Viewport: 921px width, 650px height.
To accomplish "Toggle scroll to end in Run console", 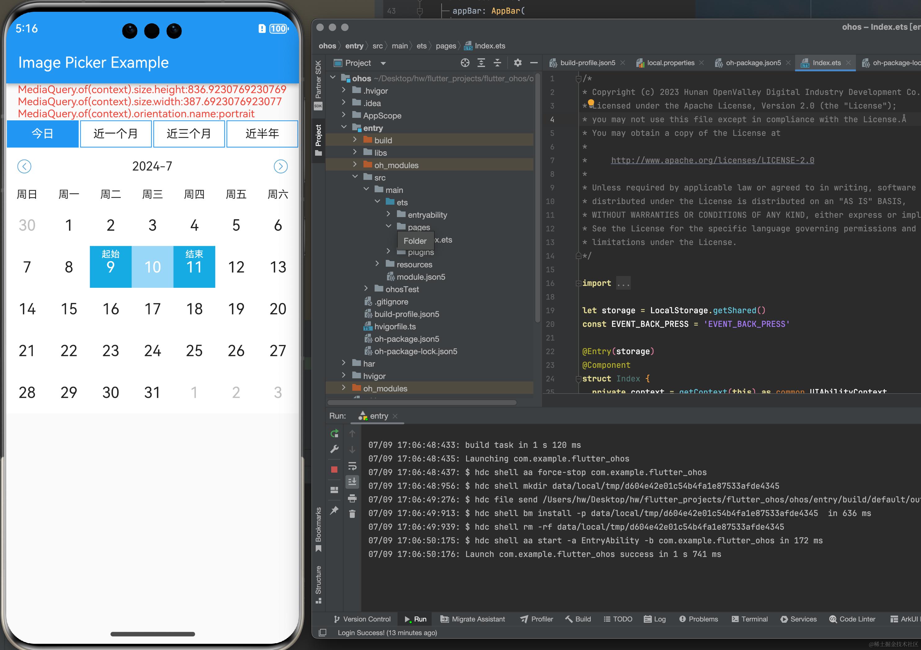I will click(352, 482).
